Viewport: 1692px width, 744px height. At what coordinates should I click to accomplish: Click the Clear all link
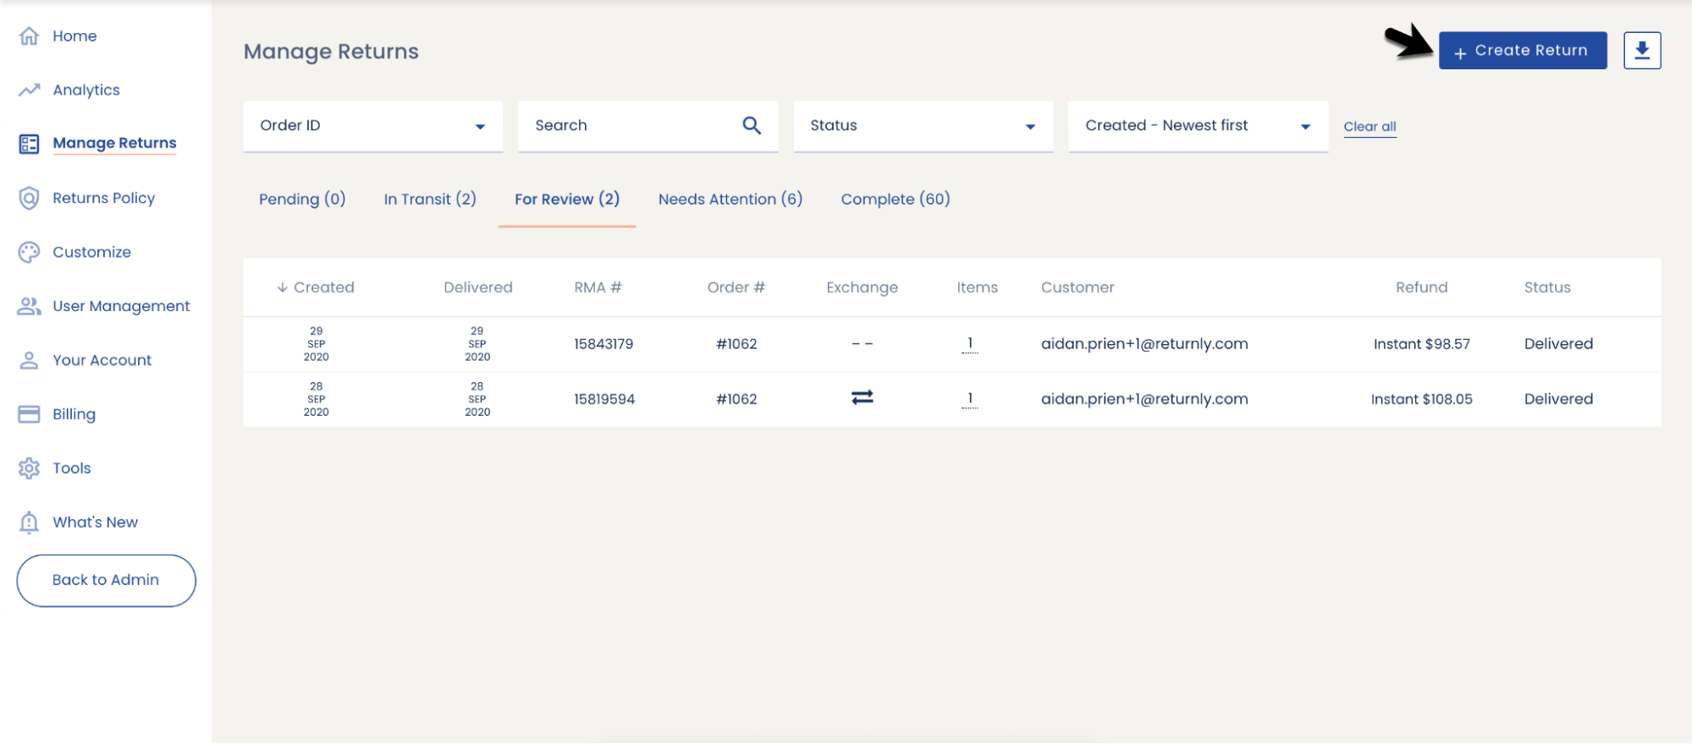pyautogui.click(x=1370, y=127)
